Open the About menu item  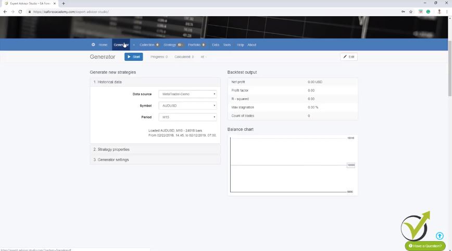point(252,45)
